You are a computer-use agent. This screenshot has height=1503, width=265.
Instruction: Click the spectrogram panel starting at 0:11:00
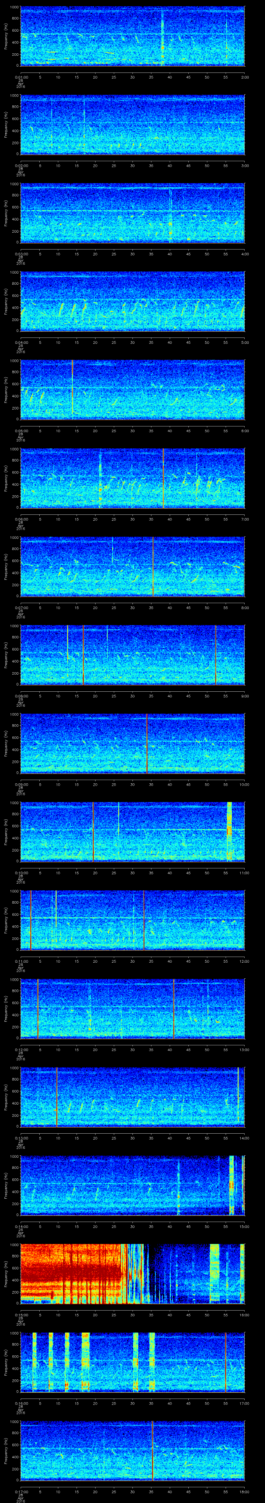click(x=133, y=920)
